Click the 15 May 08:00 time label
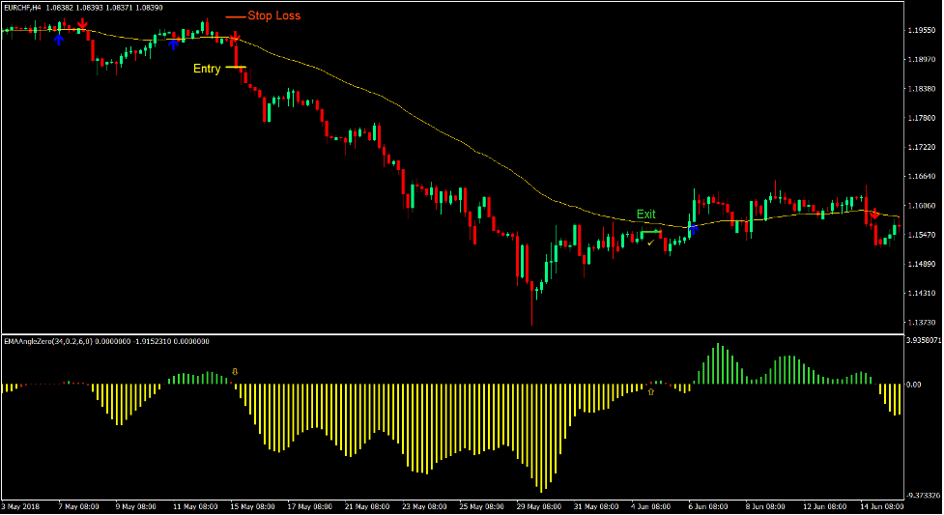 (252, 506)
